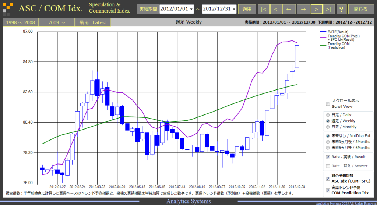Toggle the ASC Idx (COM+SPC) checkbox
Screen dimensions: 377x205
pos(328,179)
